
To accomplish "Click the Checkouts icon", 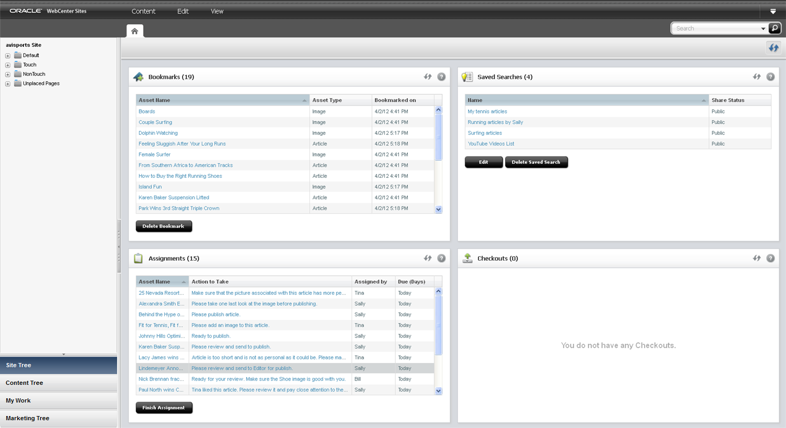I will (467, 258).
